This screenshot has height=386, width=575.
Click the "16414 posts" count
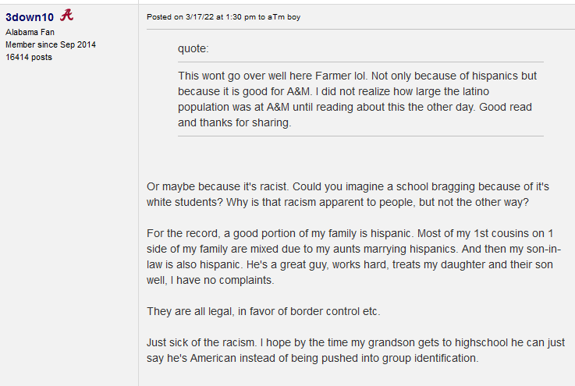[29, 57]
